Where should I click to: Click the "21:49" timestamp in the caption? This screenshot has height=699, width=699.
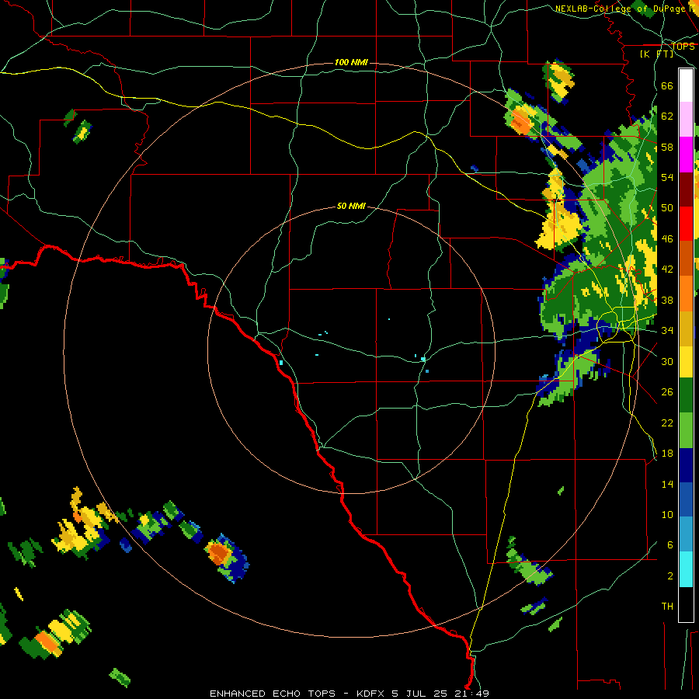pyautogui.click(x=472, y=694)
